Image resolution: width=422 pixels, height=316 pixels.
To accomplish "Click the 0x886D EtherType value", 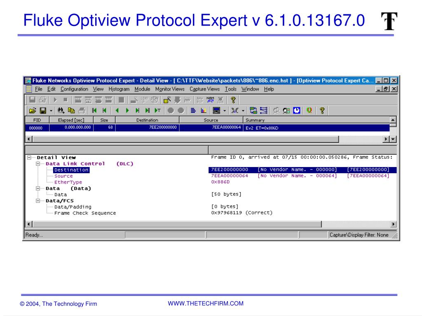I will pos(220,182).
